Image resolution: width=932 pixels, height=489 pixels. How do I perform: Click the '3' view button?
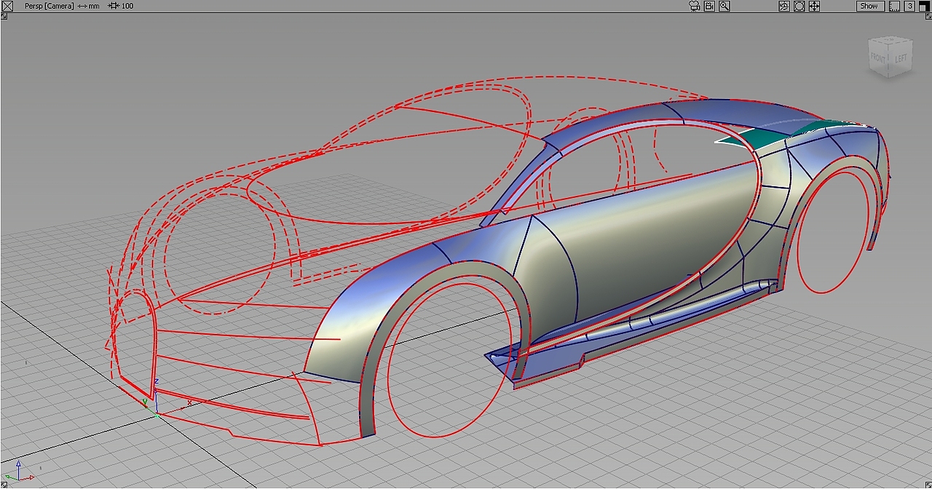(x=910, y=6)
